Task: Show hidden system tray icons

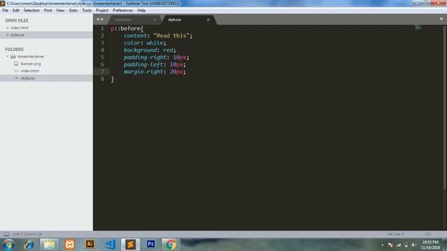Action: (382, 245)
